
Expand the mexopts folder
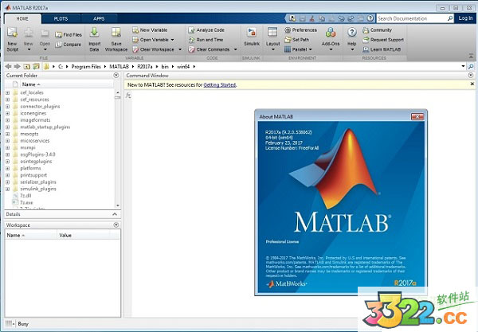[x=8, y=134]
